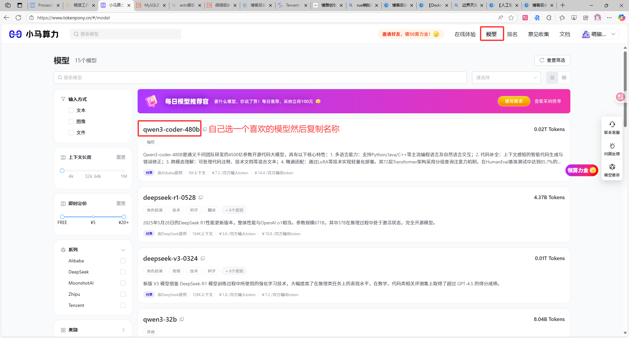Enable the 图像 input type filter
Viewport: 629px width, 338px height.
(71, 121)
